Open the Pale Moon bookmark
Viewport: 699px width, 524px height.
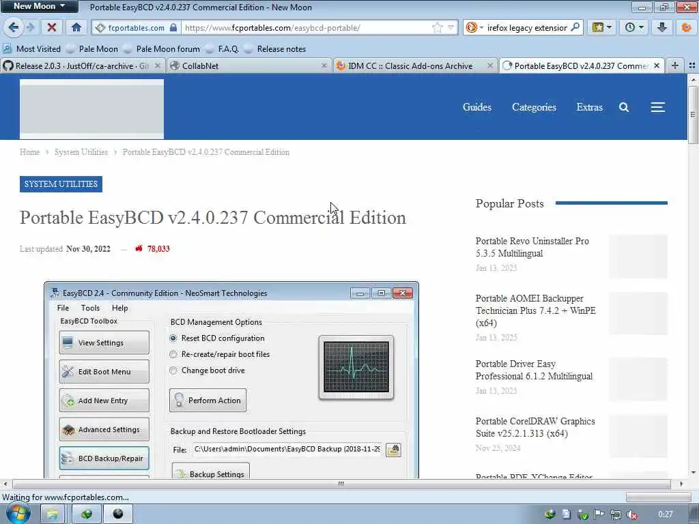[92, 49]
